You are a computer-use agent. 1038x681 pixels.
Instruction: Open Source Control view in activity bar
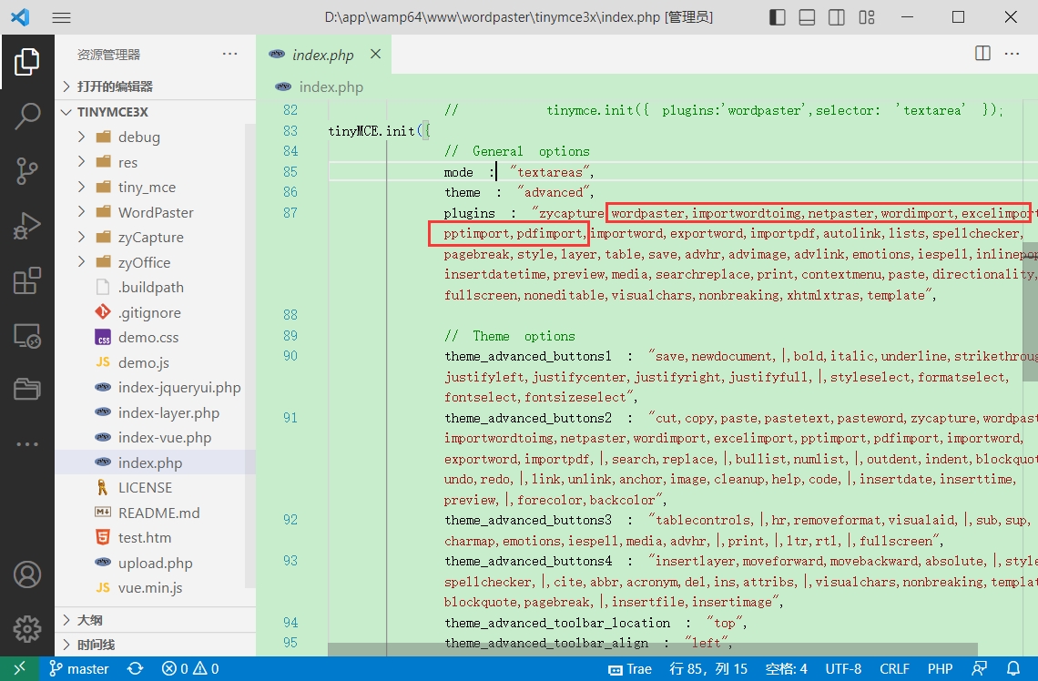click(x=27, y=170)
